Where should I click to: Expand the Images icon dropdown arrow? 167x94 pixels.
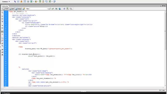33,2
